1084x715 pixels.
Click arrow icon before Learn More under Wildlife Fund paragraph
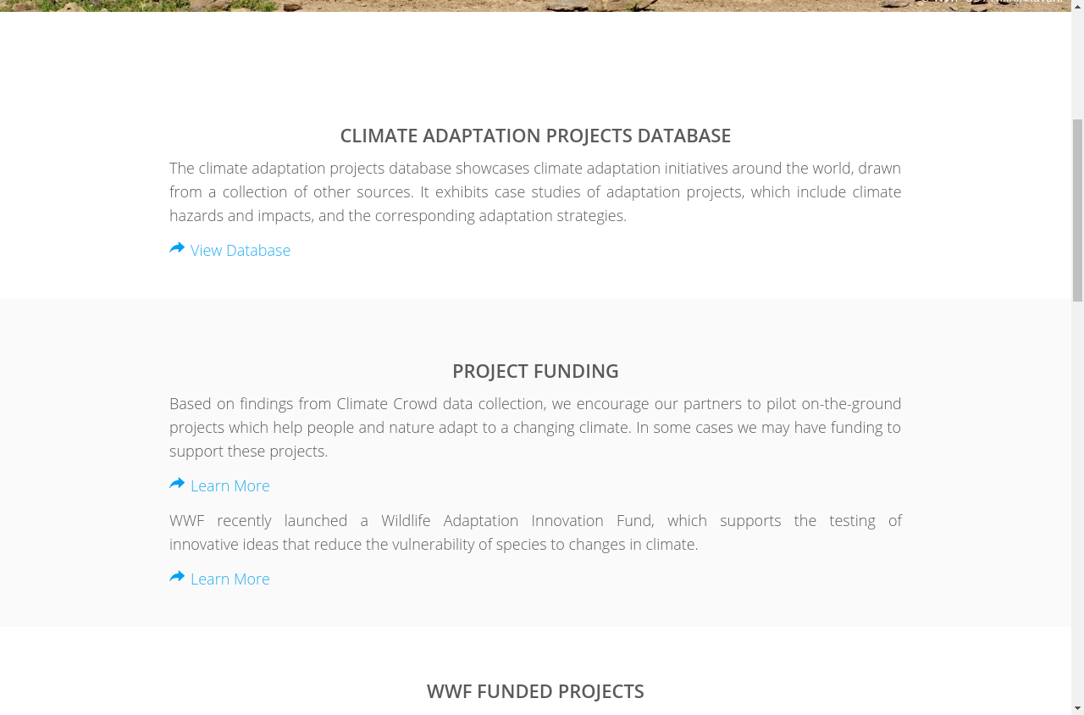[x=177, y=577]
